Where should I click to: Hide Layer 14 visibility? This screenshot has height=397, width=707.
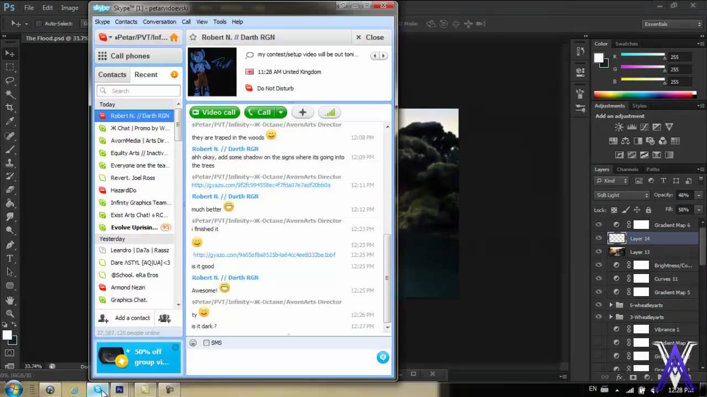click(599, 238)
